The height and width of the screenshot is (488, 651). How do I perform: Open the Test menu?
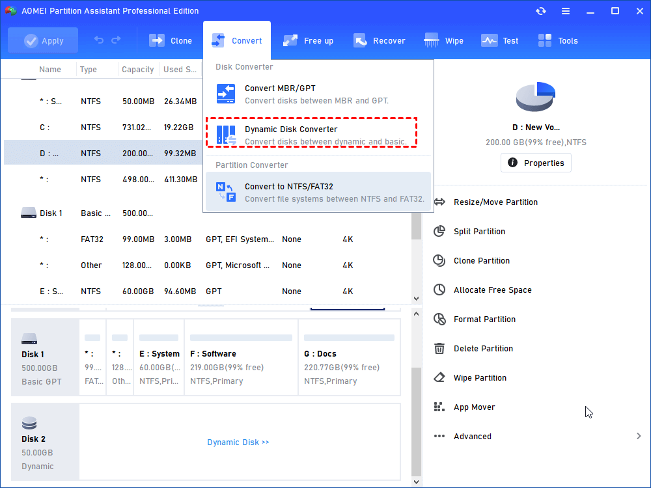tap(499, 40)
